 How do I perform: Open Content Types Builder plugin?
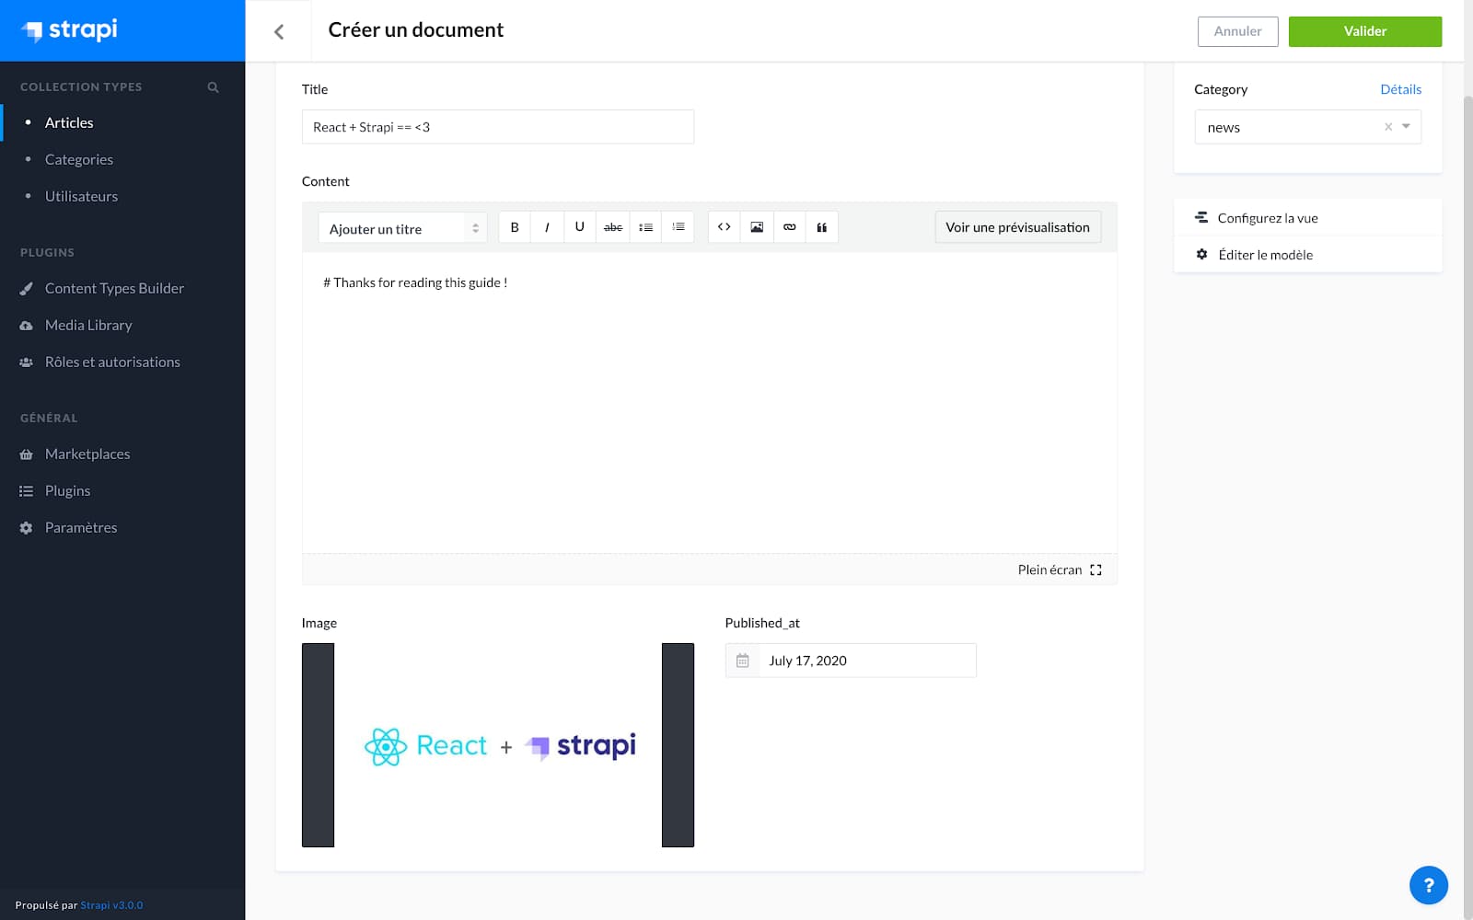(113, 288)
